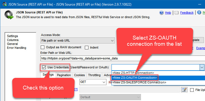Screen dimensions: 205x101
Task: Tick the Indent checkbox
Action: point(86,47)
